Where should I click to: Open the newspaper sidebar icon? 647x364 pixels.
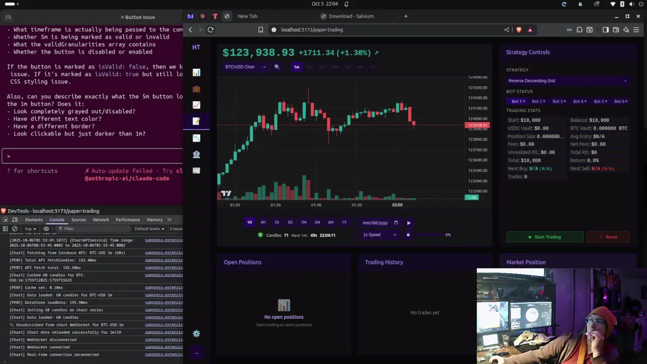(196, 170)
